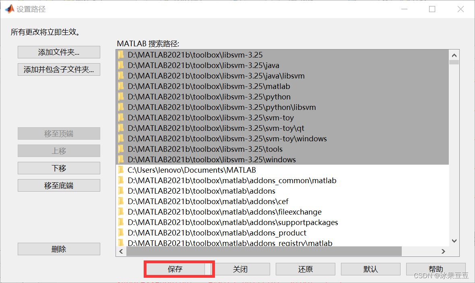This screenshot has height=283, width=475.
Task: Select the libsvm-3.25\java path row
Action: [282, 66]
